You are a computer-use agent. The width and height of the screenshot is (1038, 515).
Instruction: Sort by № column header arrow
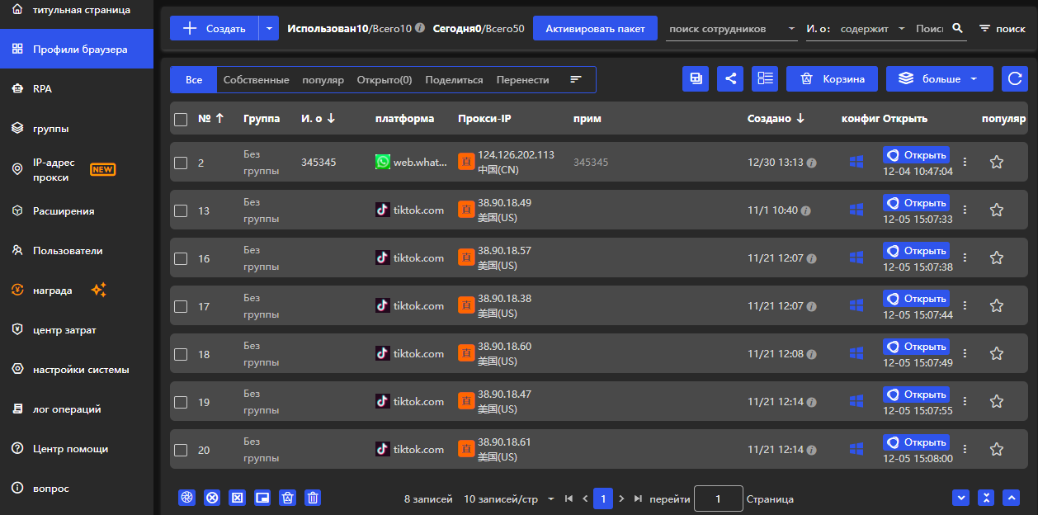219,118
